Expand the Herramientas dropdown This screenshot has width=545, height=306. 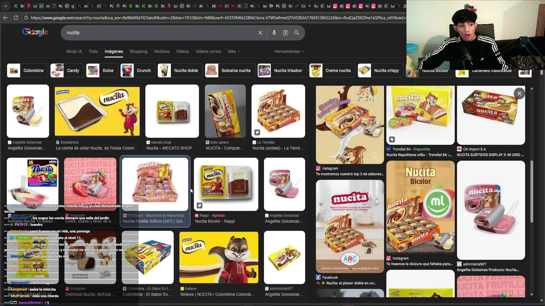click(289, 51)
